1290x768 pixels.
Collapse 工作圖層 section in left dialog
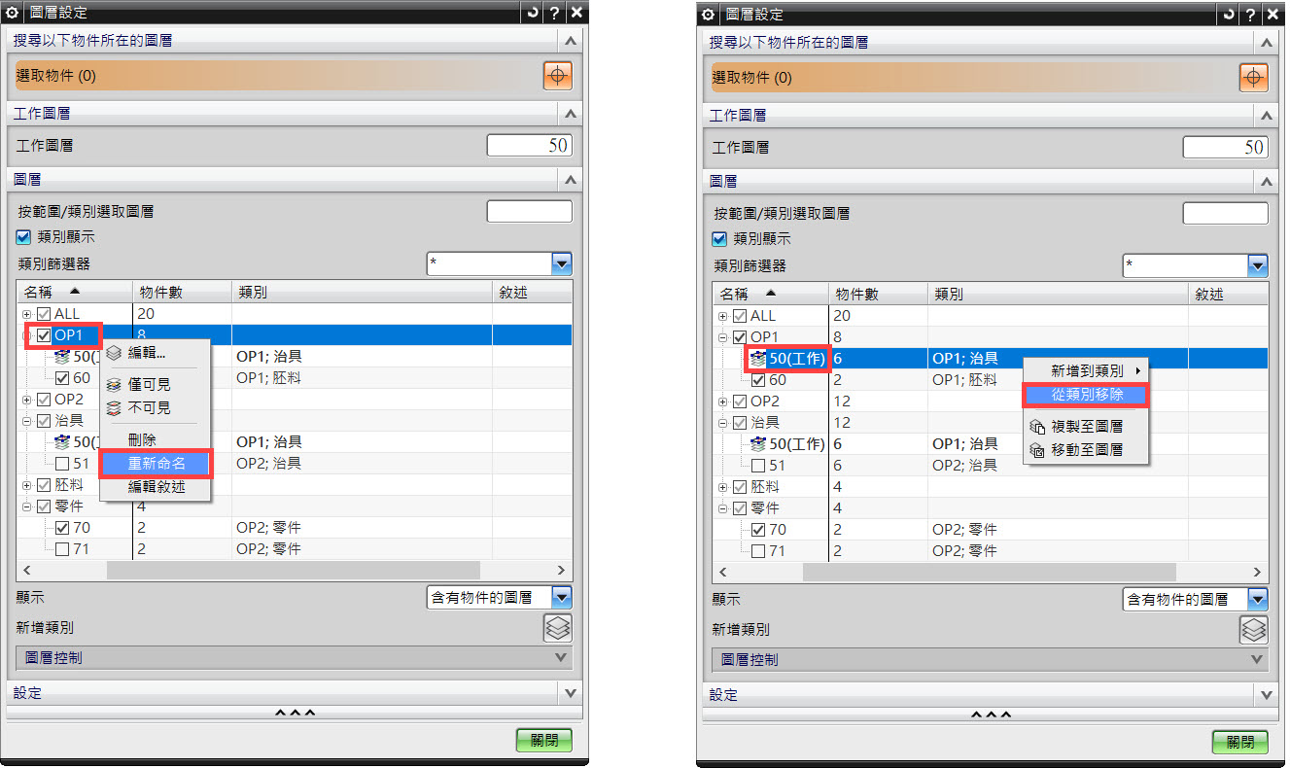pyautogui.click(x=570, y=114)
